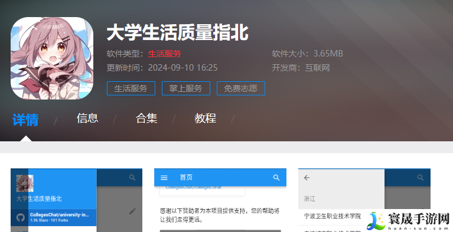Switch to the 信息 tab
The image size is (453, 232).
(87, 118)
